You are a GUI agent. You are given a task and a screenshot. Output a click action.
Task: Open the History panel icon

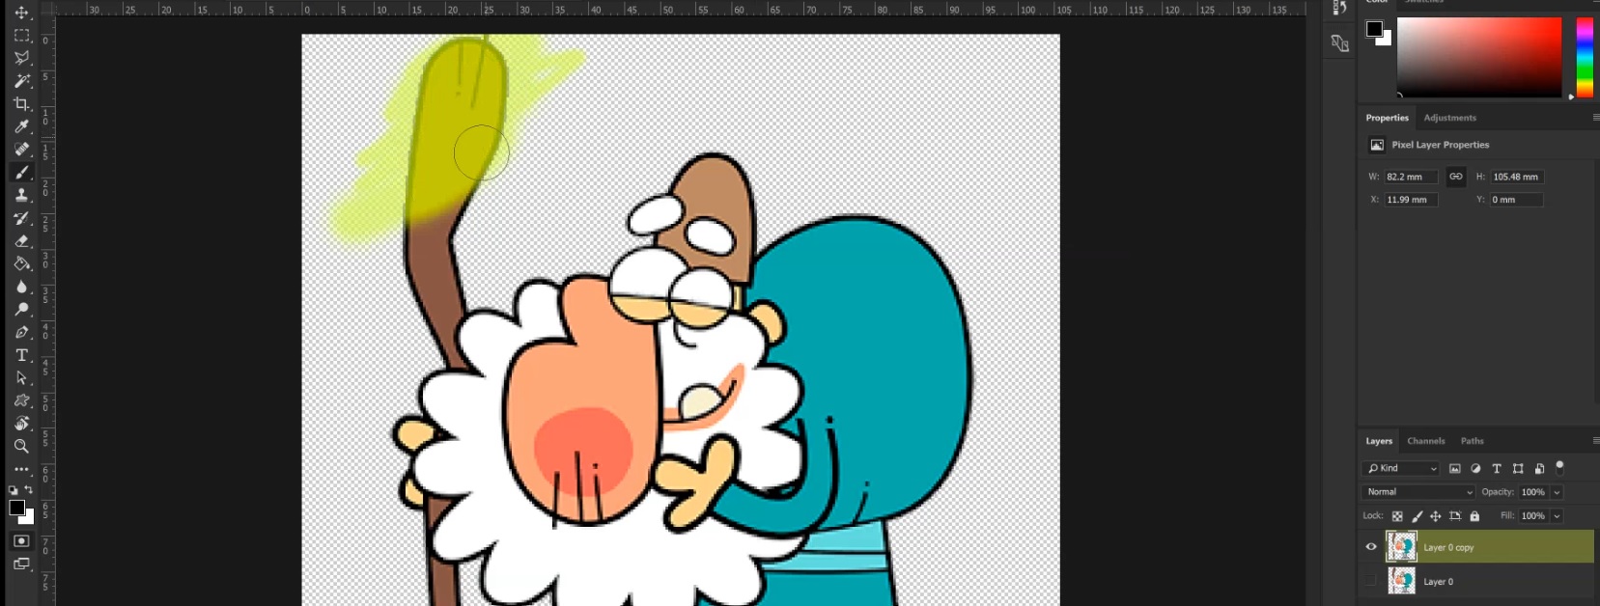click(1339, 8)
